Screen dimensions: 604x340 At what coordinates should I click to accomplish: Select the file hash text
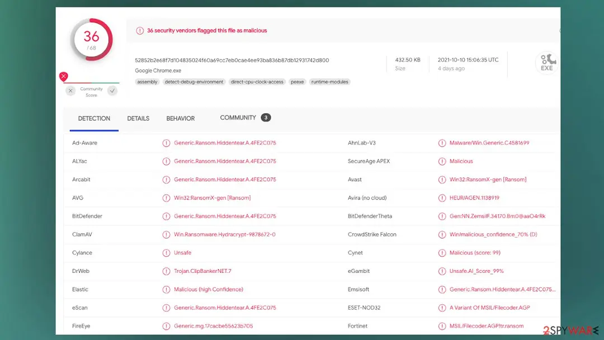click(232, 60)
